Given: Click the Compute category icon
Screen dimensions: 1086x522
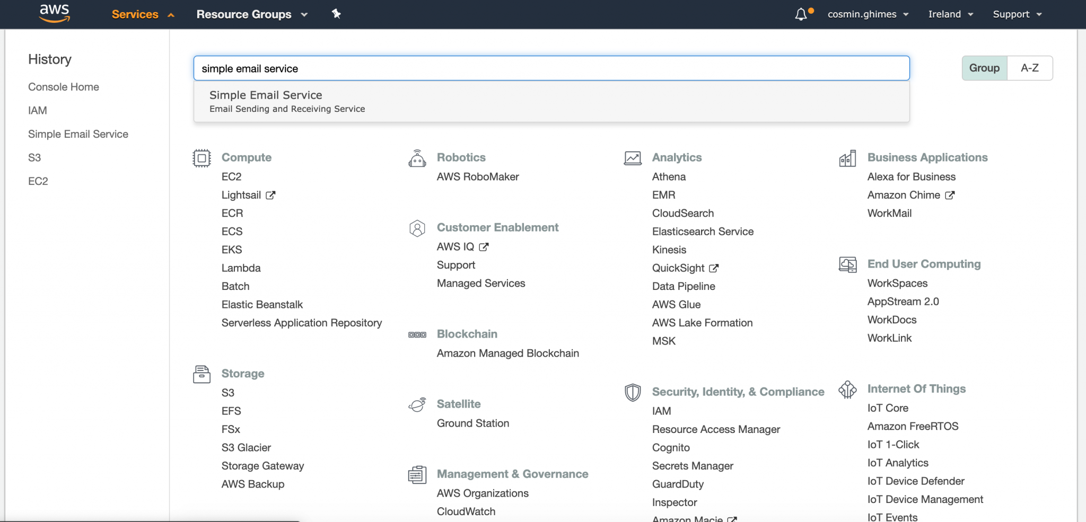Looking at the screenshot, I should (x=202, y=157).
